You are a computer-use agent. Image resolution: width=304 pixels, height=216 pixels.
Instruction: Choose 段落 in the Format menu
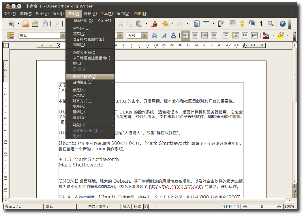(x=90, y=34)
